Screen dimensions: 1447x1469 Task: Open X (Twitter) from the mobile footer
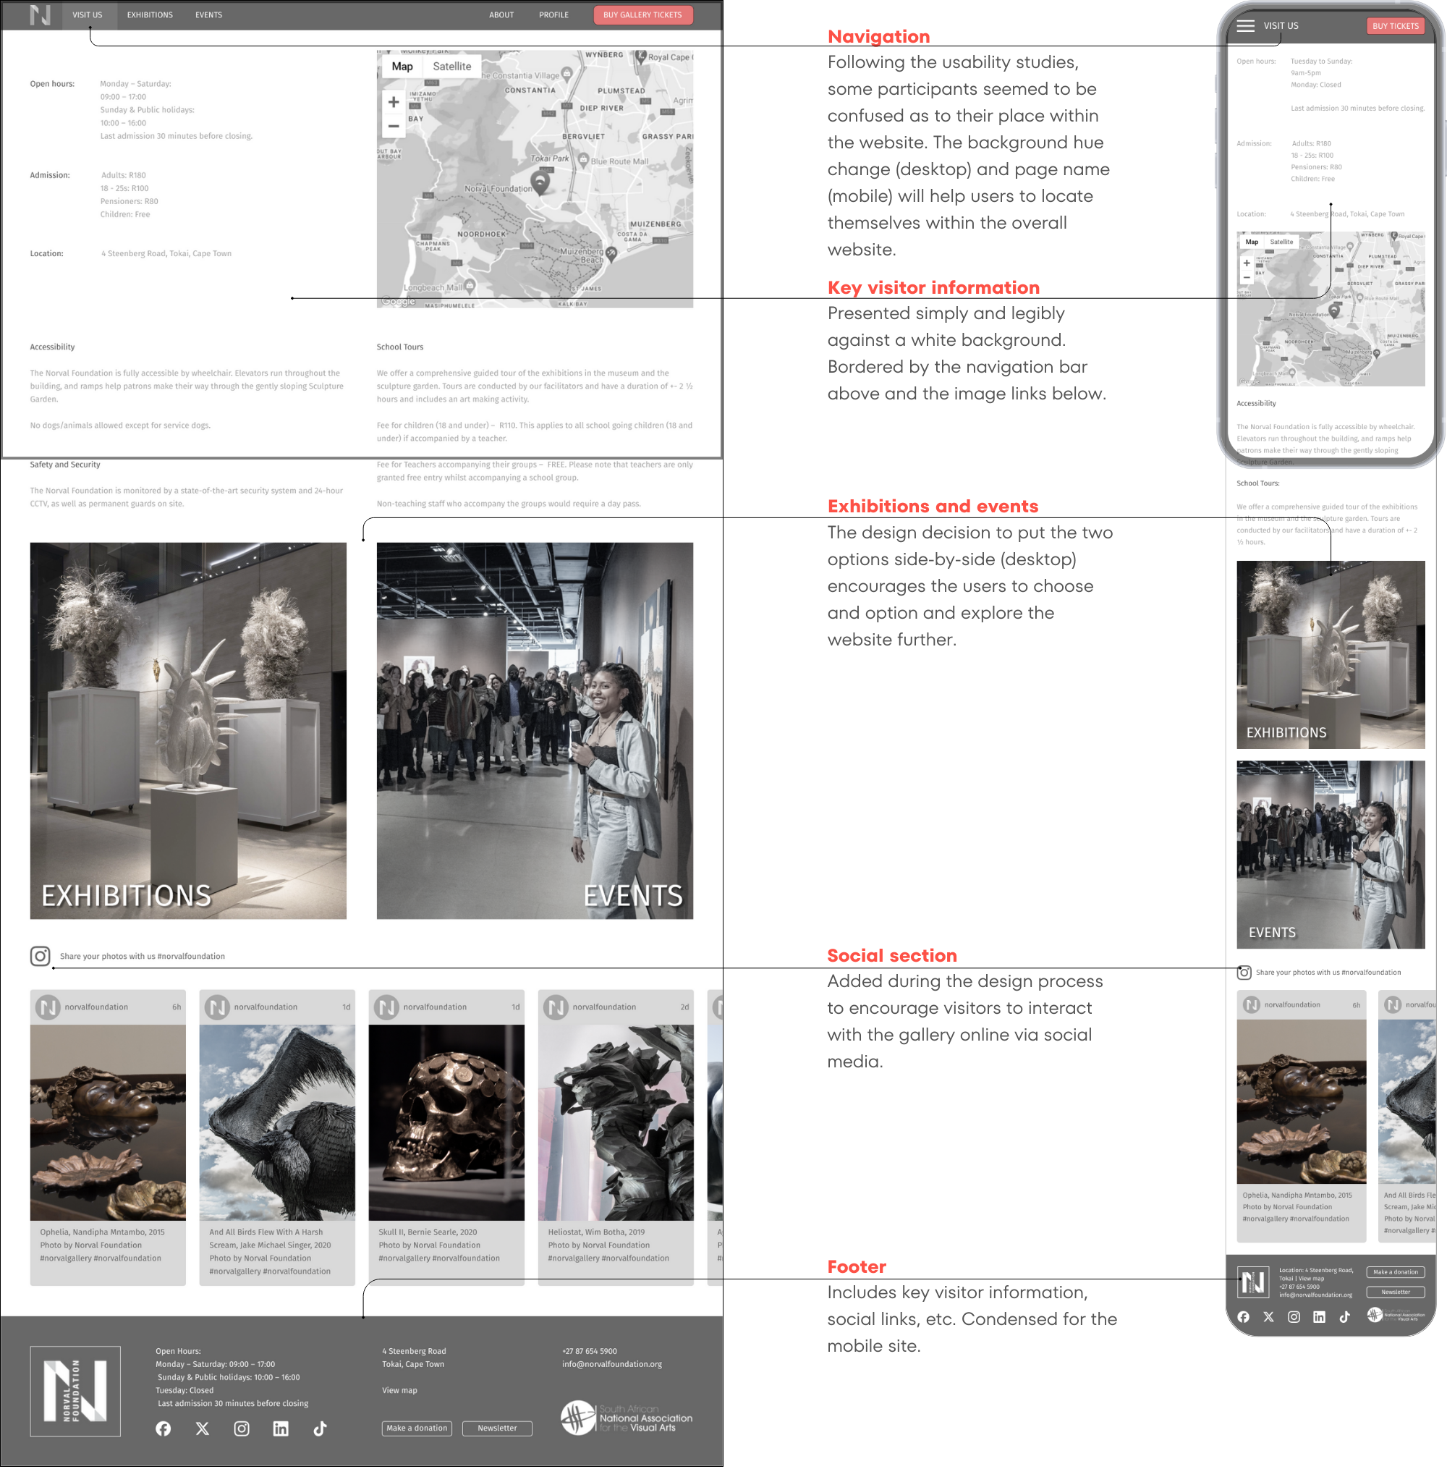pyautogui.click(x=1268, y=1317)
